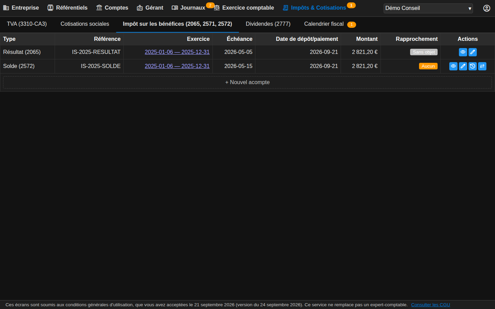Select the 2026-05-05 due date cell

pyautogui.click(x=234, y=52)
